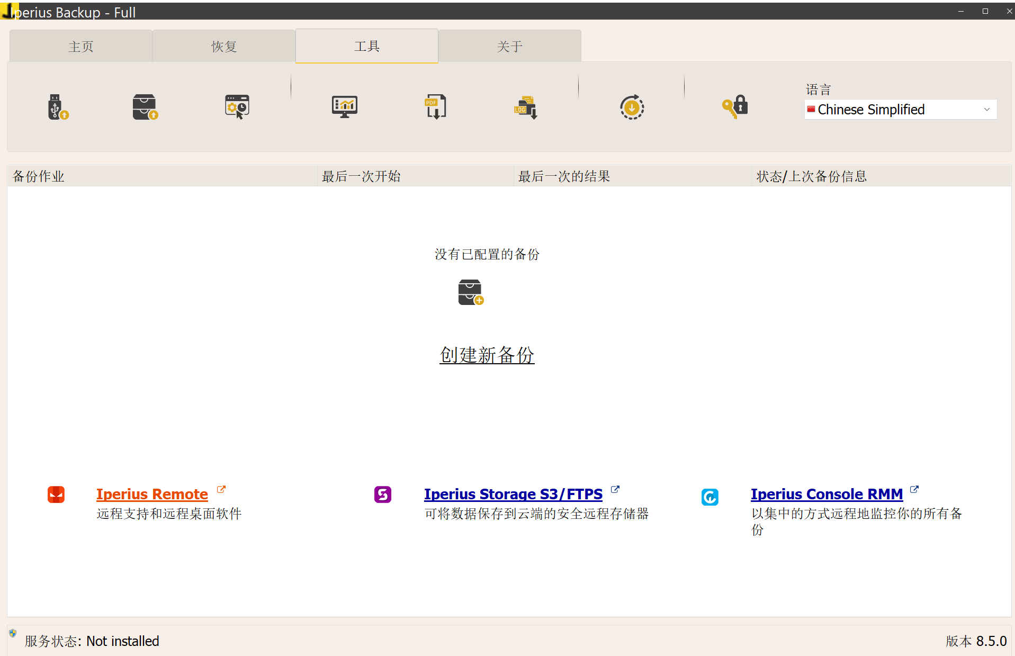
Task: Click external link icon beside Iperius Remote
Action: [x=221, y=490]
